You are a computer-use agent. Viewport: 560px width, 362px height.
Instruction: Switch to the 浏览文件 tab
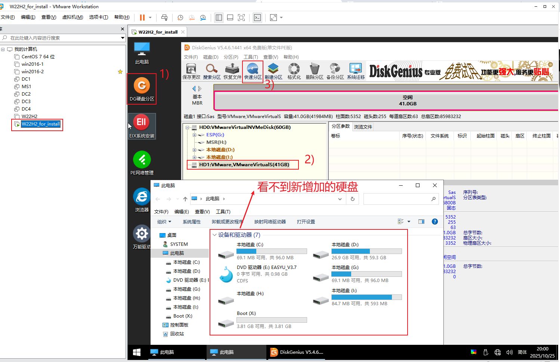(x=363, y=127)
